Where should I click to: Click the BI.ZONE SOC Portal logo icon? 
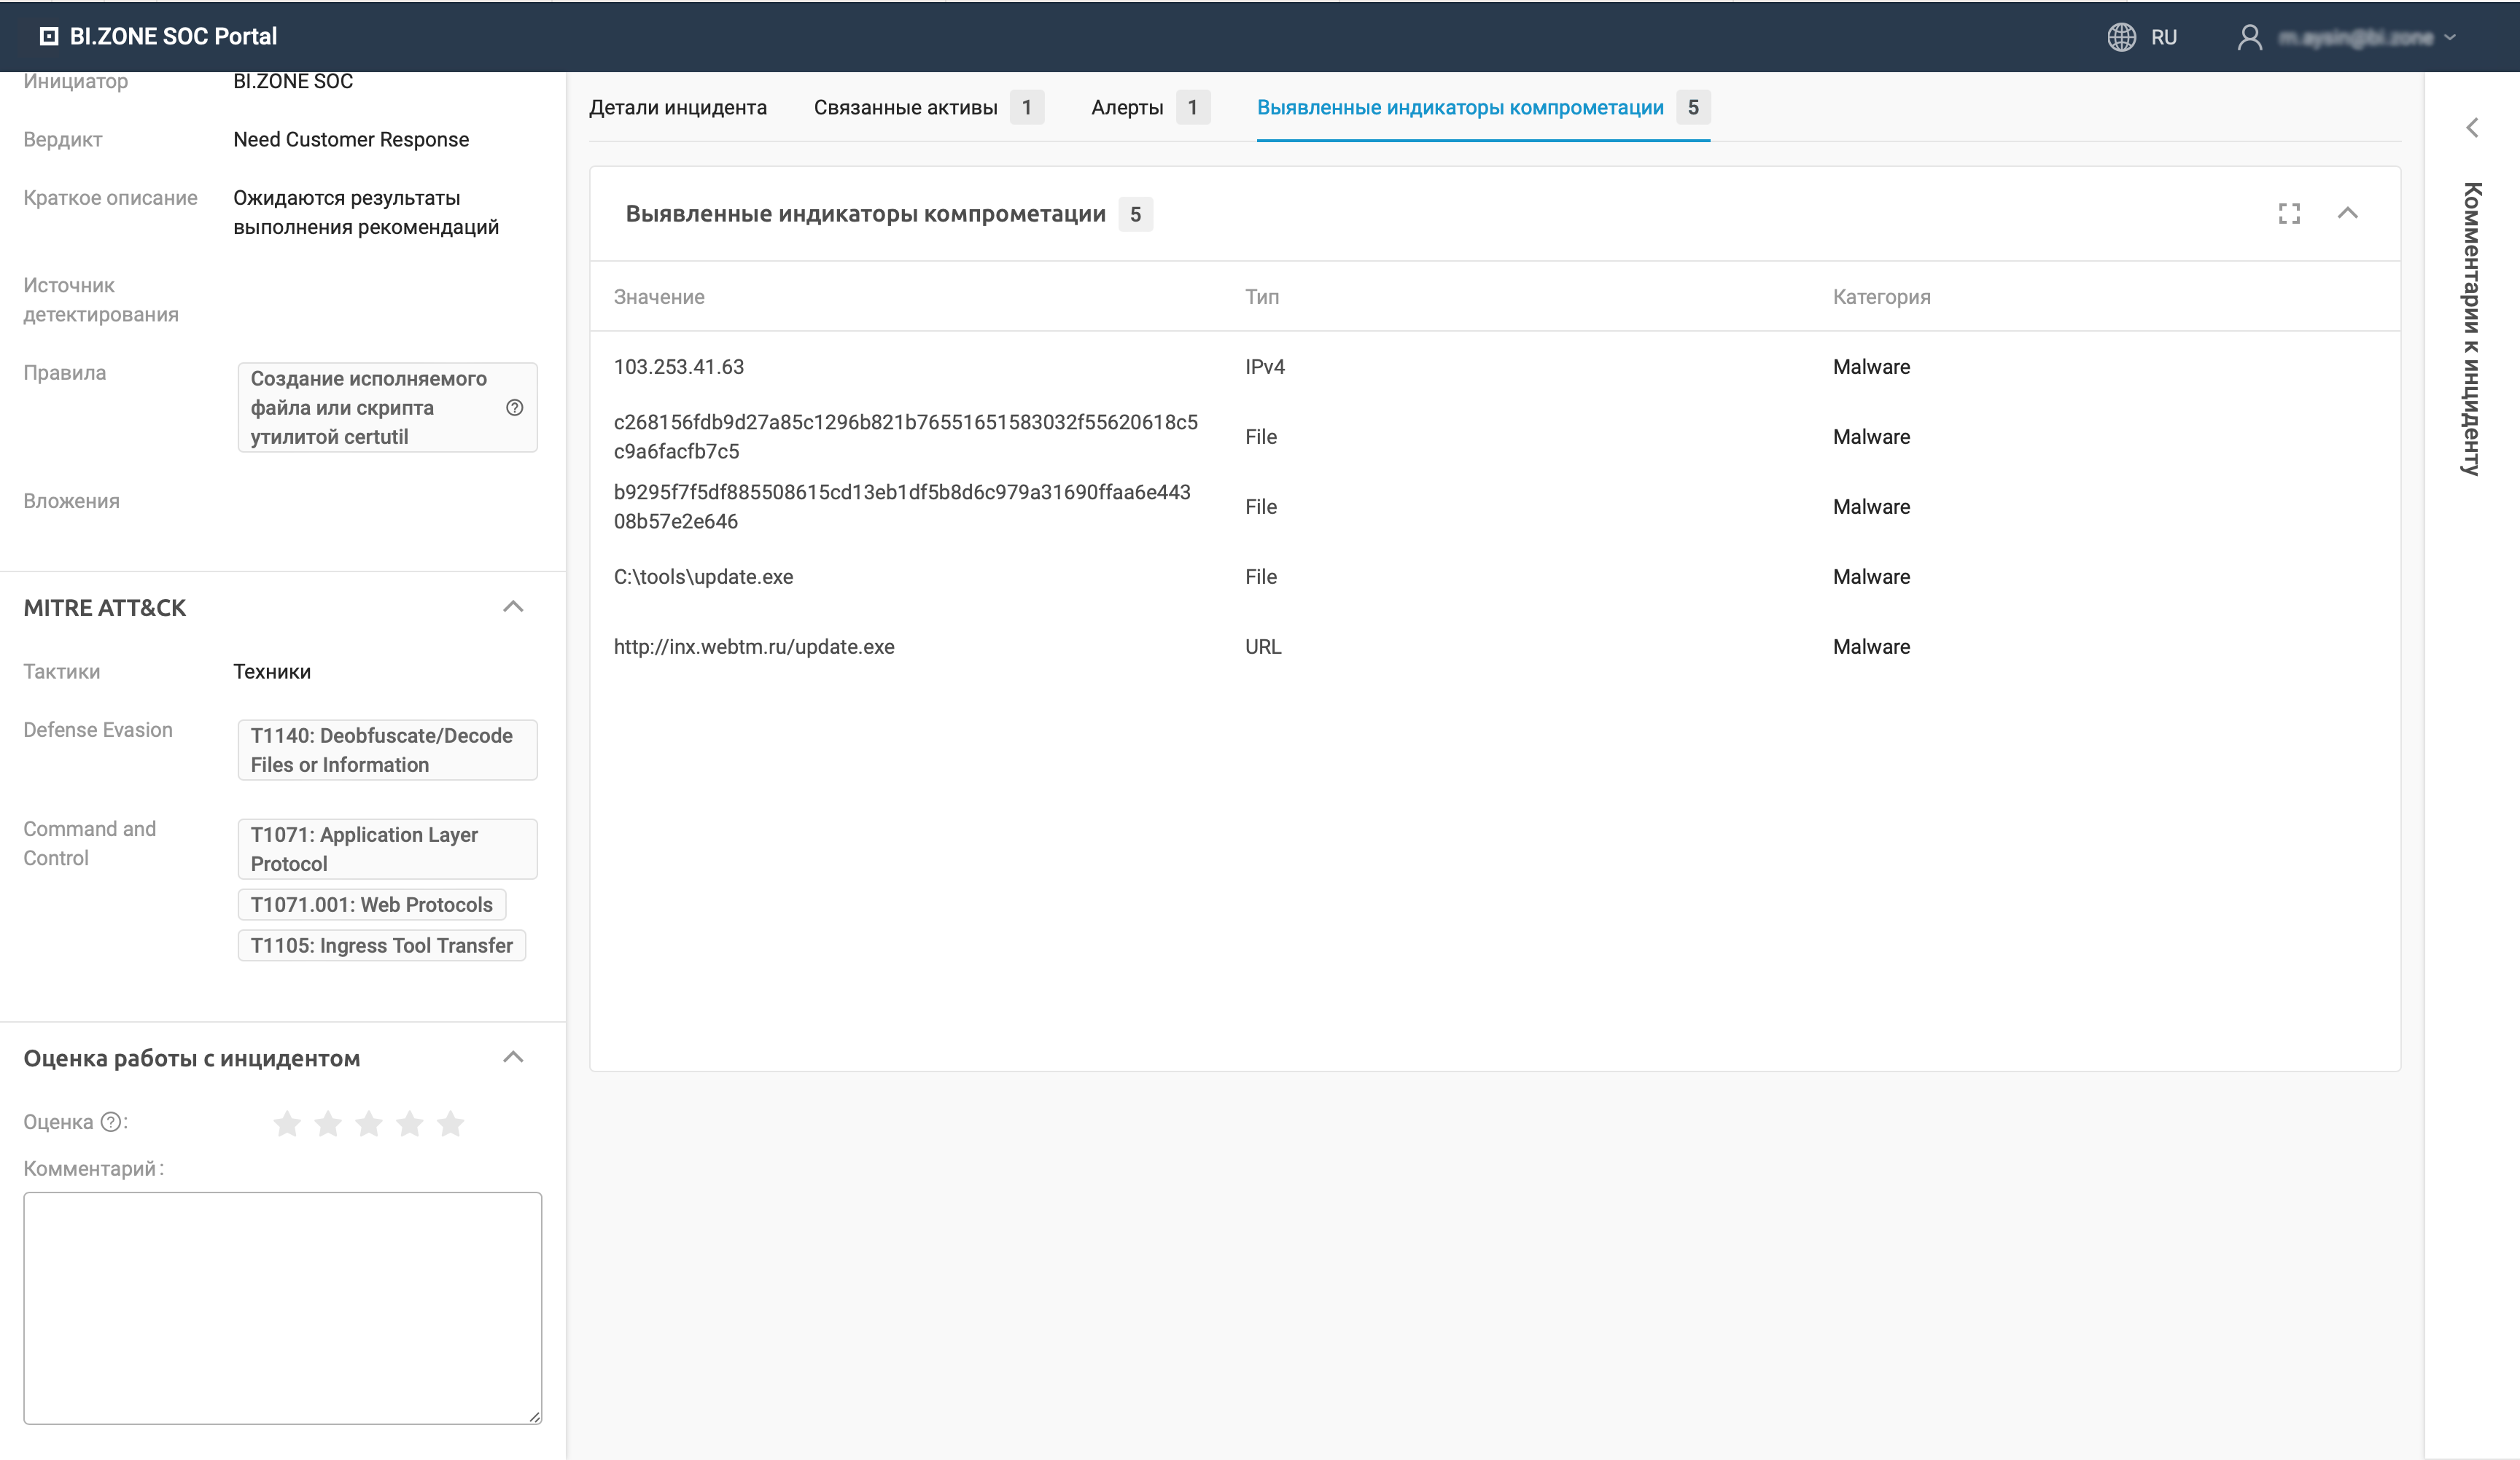pyautogui.click(x=48, y=37)
